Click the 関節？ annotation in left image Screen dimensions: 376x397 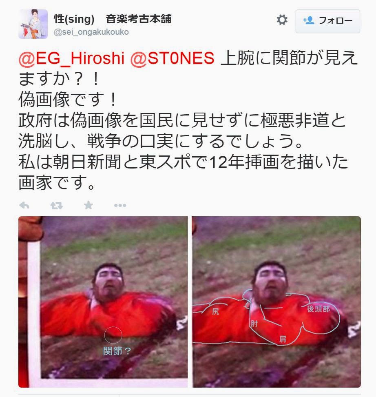pyautogui.click(x=117, y=351)
